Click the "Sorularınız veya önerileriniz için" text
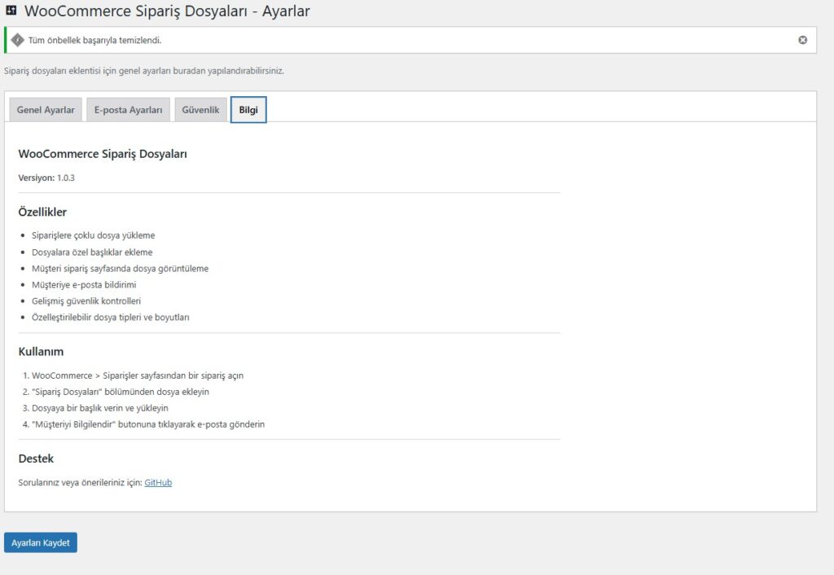Screen dimensions: 834x575 (x=80, y=482)
